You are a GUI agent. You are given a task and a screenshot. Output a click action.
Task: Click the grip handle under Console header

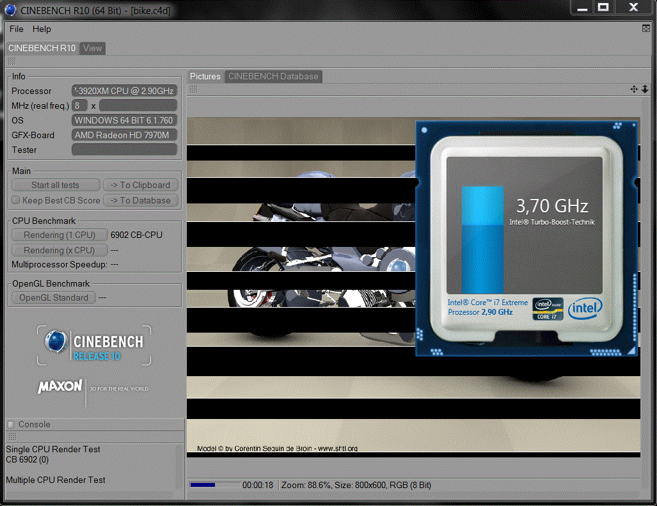point(12,436)
